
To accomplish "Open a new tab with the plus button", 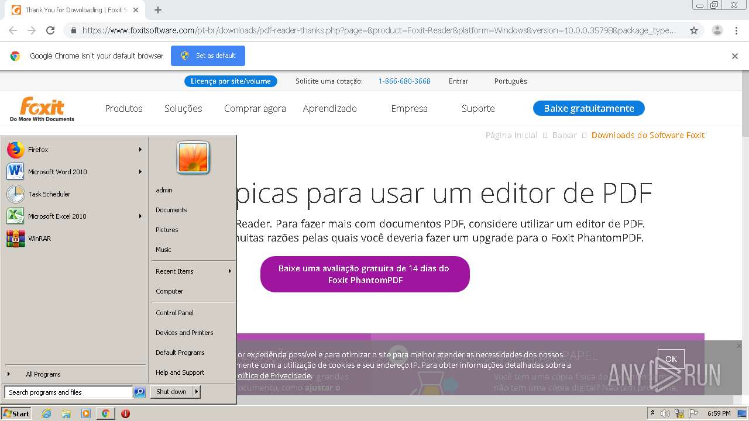I will coord(158,10).
